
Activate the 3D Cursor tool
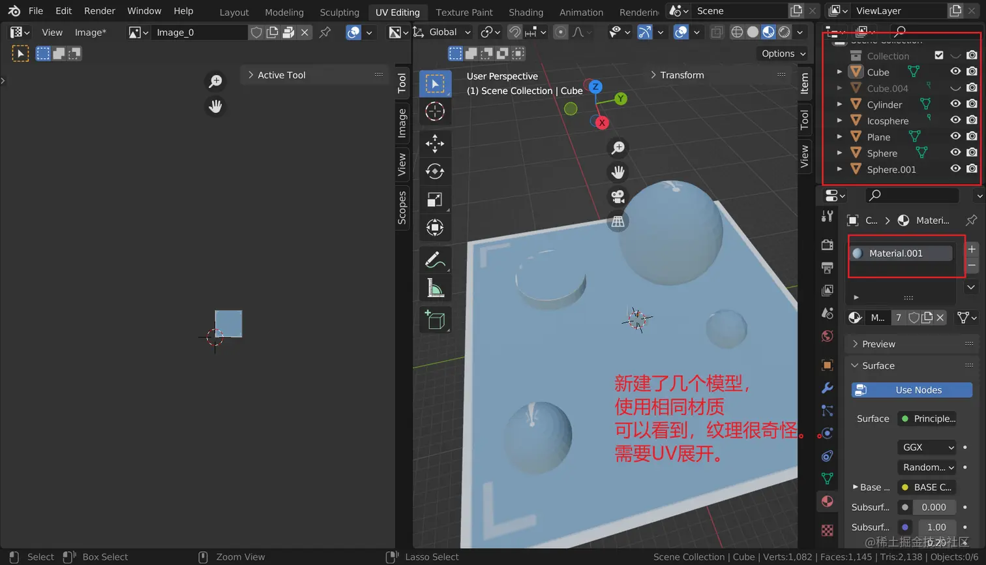[435, 112]
